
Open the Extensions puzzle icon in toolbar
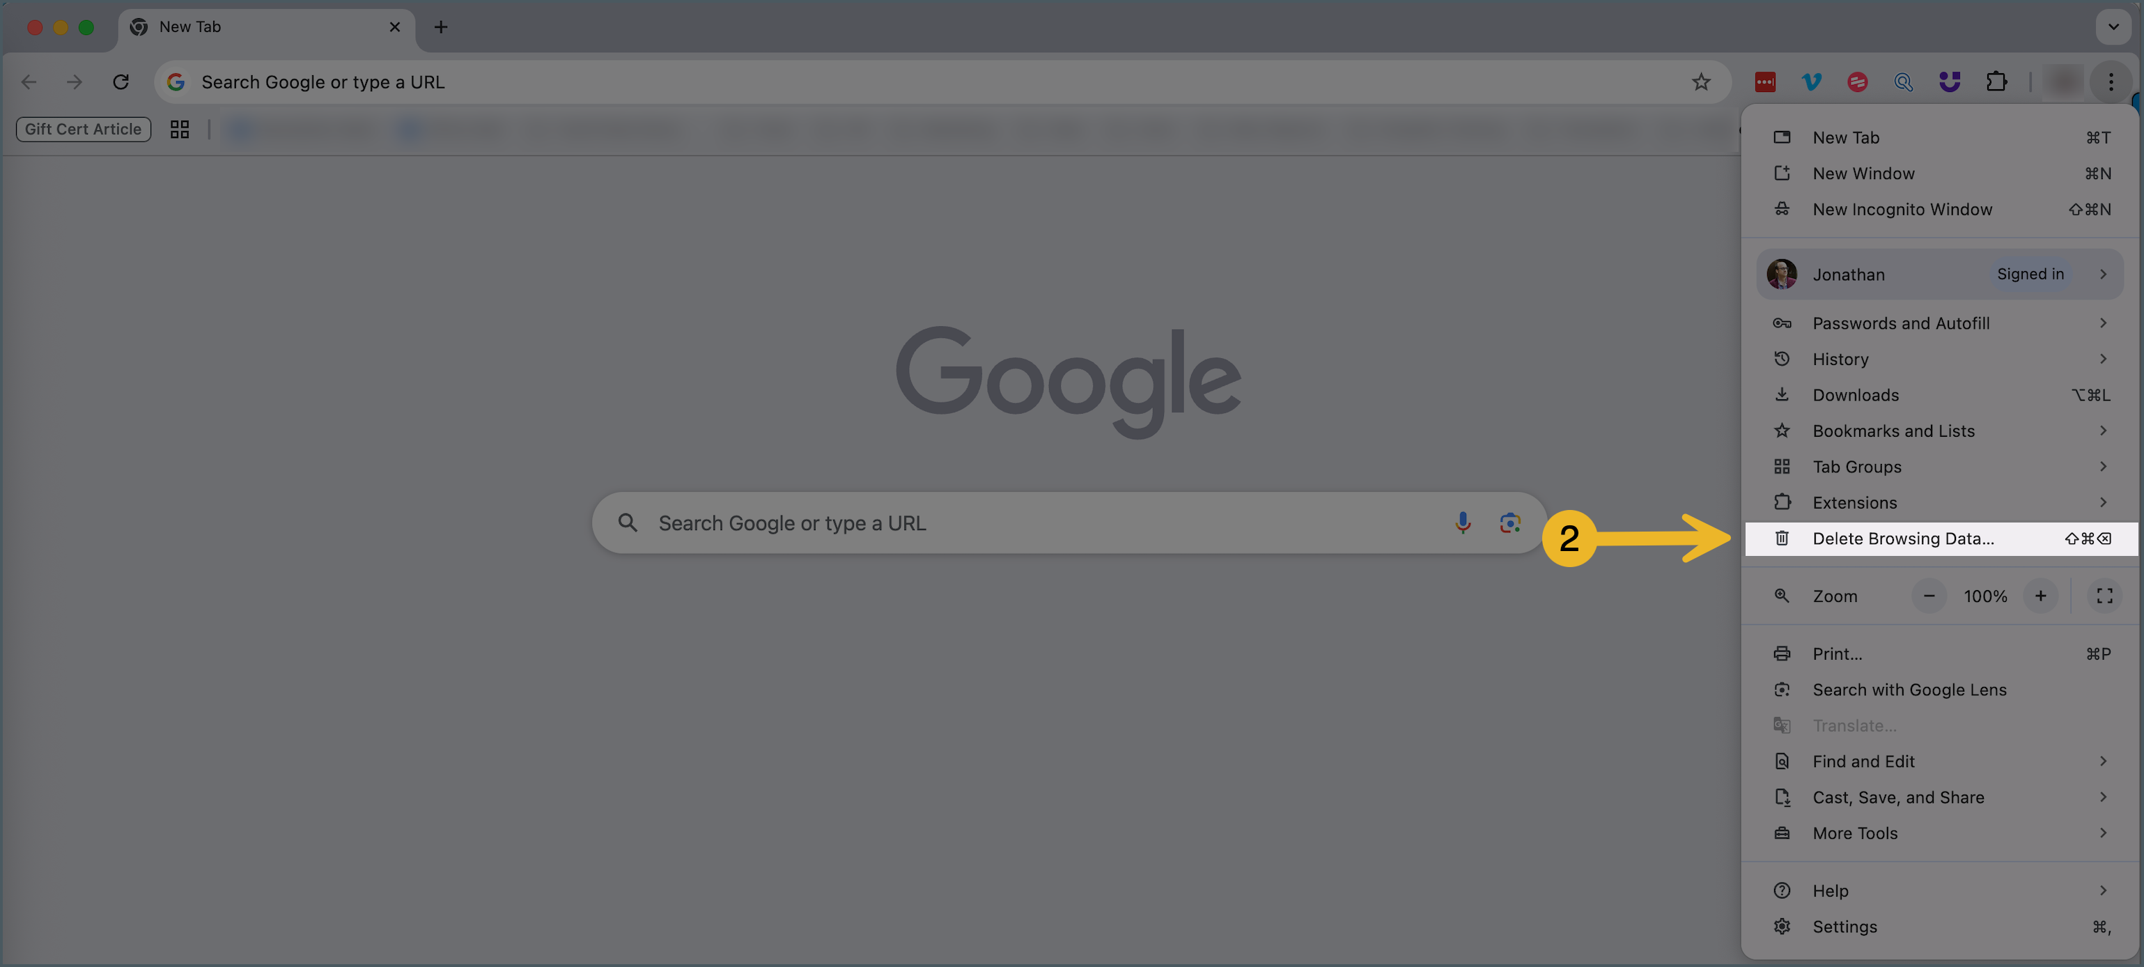pos(1996,82)
